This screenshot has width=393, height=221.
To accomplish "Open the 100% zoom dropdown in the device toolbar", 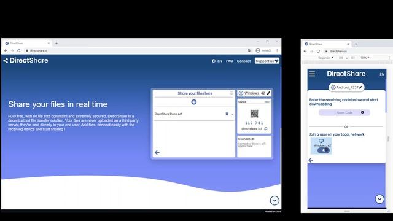I will [365, 58].
